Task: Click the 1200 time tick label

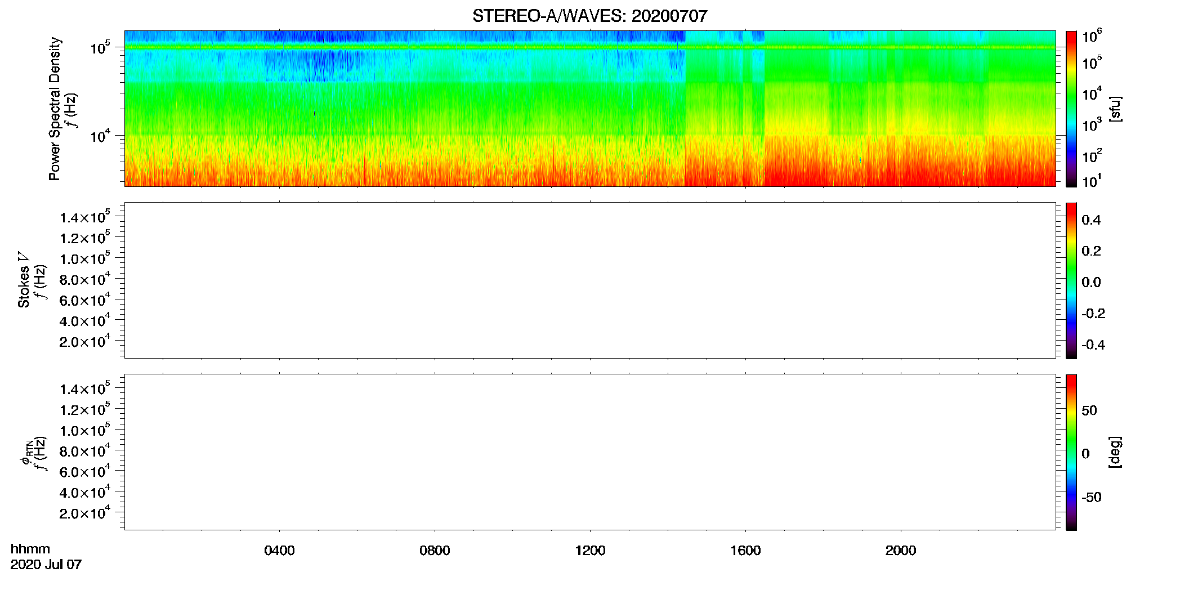Action: [590, 551]
